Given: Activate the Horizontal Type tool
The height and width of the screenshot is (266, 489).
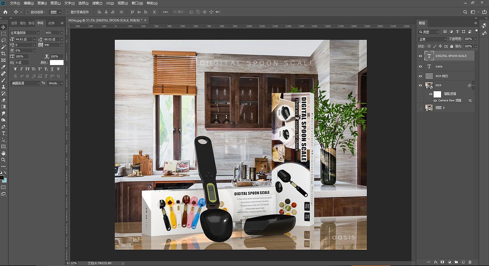Looking at the screenshot, I should click(3, 134).
